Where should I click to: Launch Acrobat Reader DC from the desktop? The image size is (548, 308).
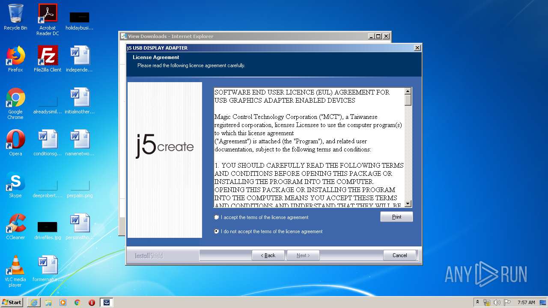[x=48, y=20]
